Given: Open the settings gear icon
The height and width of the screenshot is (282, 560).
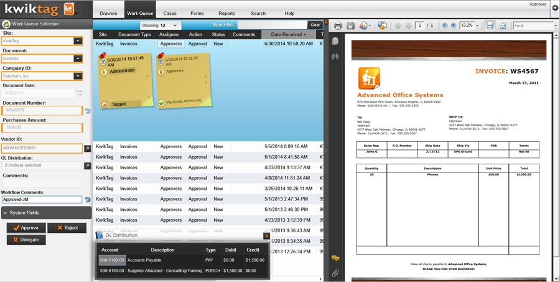Looking at the screenshot, I should (554, 8).
